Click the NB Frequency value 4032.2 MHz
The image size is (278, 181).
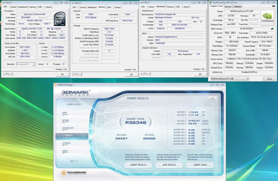pos(127,21)
